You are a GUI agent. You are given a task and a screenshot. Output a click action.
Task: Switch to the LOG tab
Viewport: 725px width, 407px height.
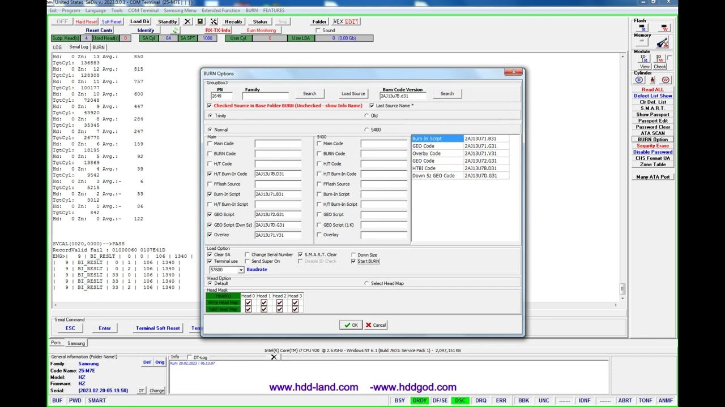pos(57,47)
